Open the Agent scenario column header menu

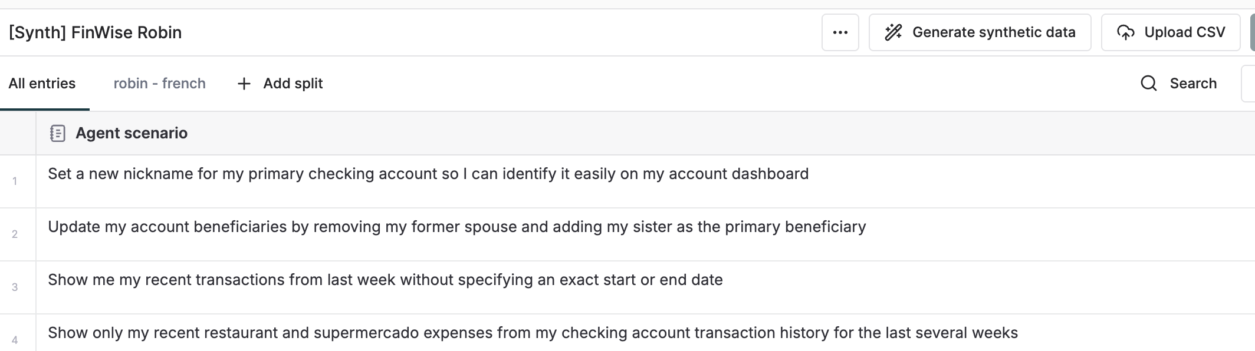[x=131, y=133]
